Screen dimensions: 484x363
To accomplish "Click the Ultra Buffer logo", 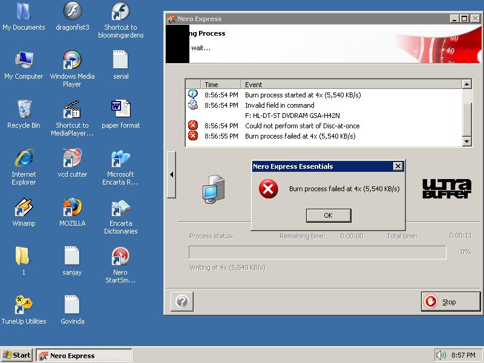I will click(446, 188).
